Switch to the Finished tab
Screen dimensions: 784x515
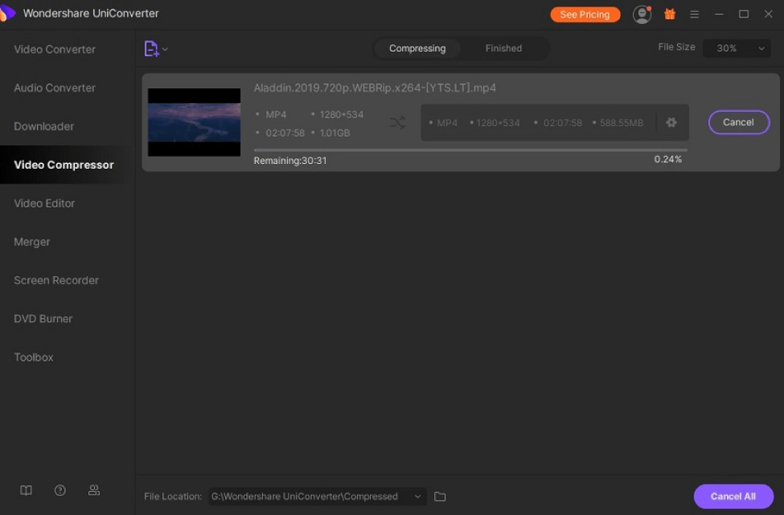coord(503,48)
